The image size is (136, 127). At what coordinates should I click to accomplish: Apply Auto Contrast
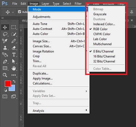coord(58,29)
